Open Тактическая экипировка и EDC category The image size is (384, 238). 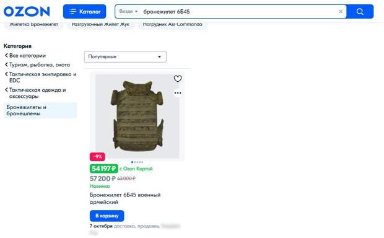41,77
